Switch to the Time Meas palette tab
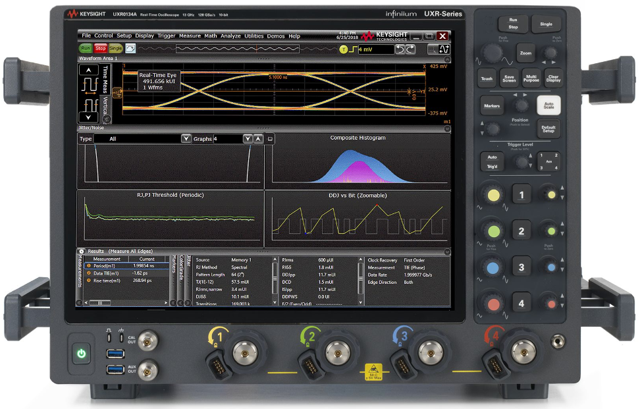 105,80
